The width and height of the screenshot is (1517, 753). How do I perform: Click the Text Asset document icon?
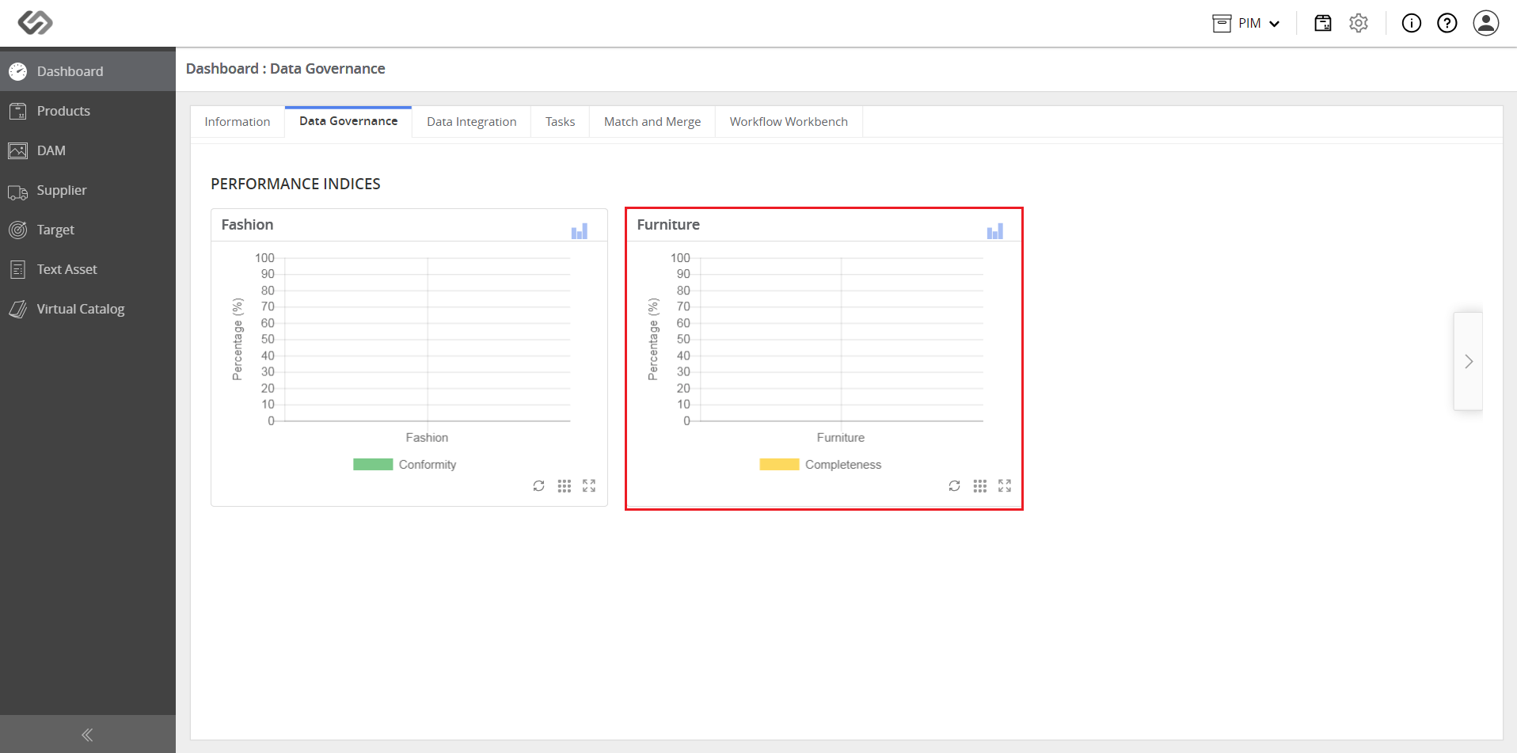[x=18, y=269]
